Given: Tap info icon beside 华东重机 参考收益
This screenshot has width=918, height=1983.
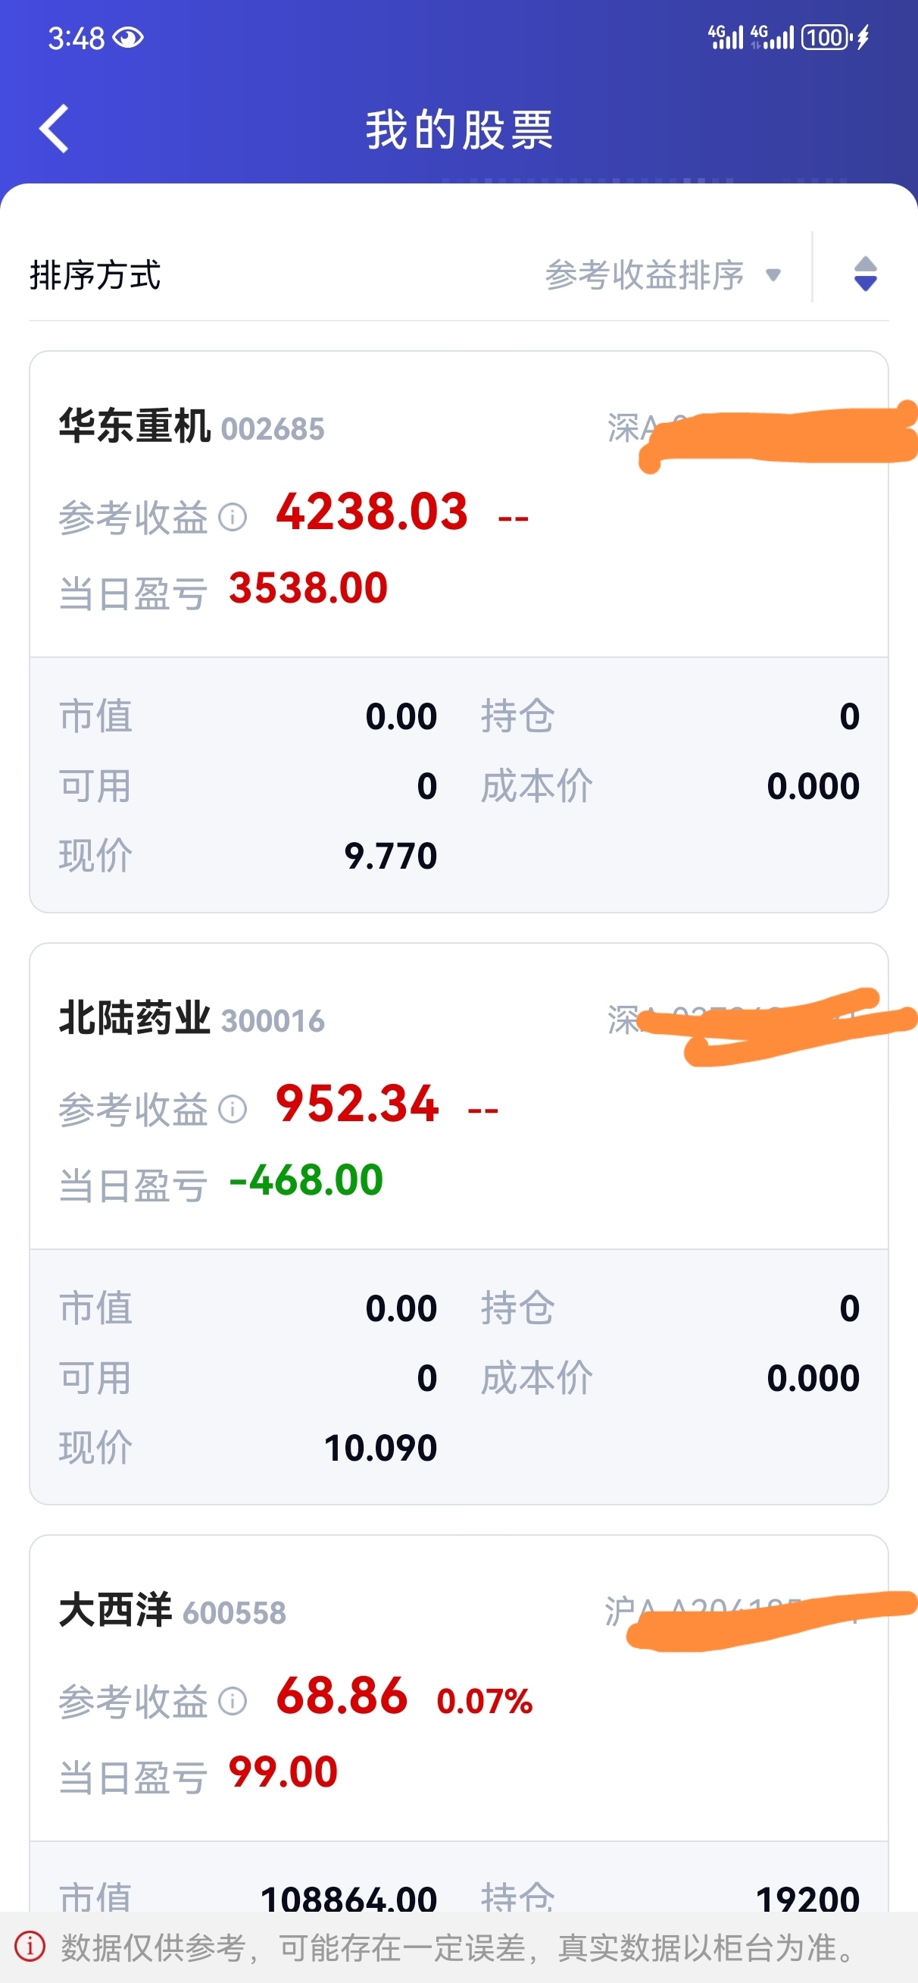Looking at the screenshot, I should point(233,516).
